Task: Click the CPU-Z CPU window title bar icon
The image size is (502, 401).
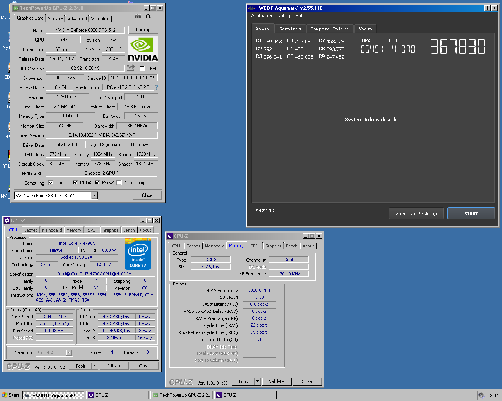Action: [x=7, y=220]
